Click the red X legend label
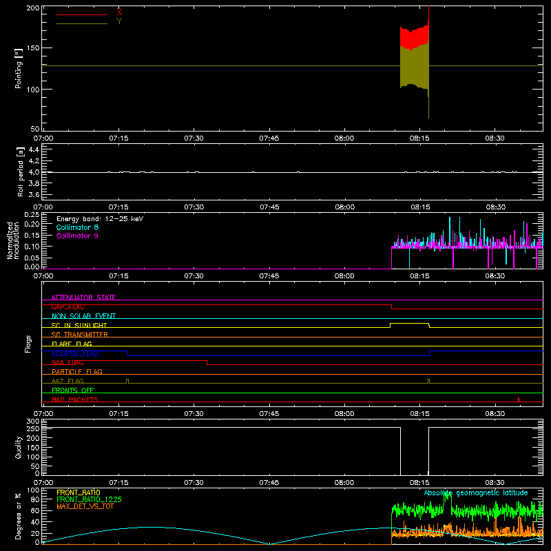 (119, 12)
